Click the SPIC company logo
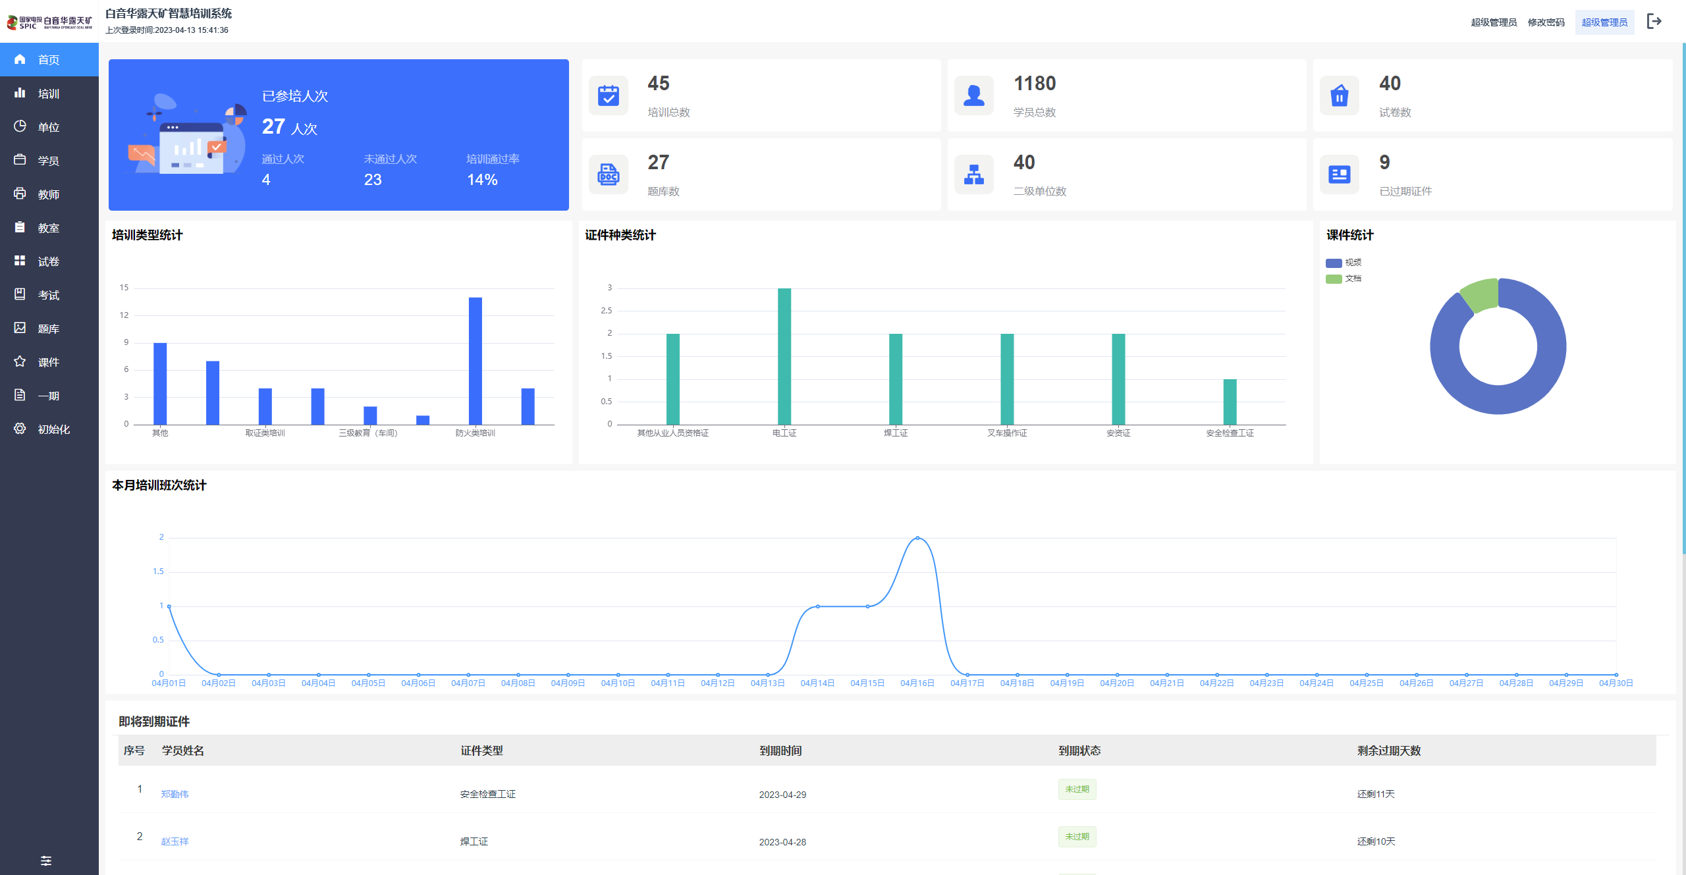 click(49, 22)
